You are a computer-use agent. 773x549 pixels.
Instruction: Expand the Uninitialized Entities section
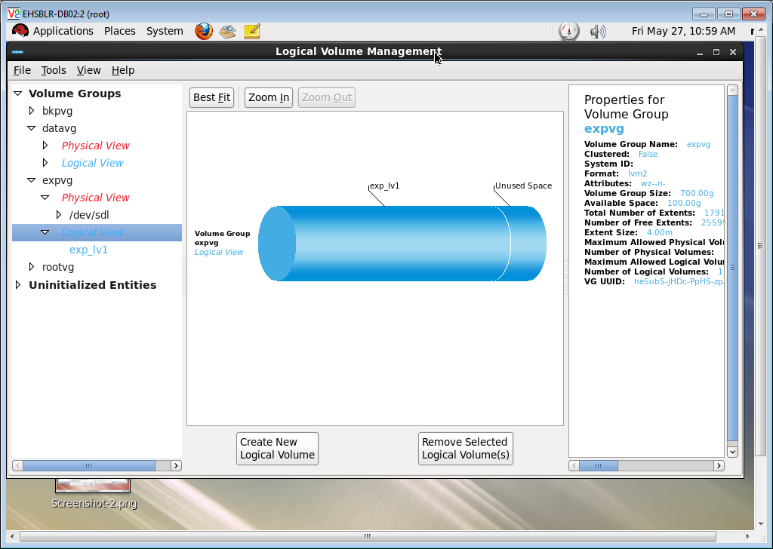(x=17, y=284)
